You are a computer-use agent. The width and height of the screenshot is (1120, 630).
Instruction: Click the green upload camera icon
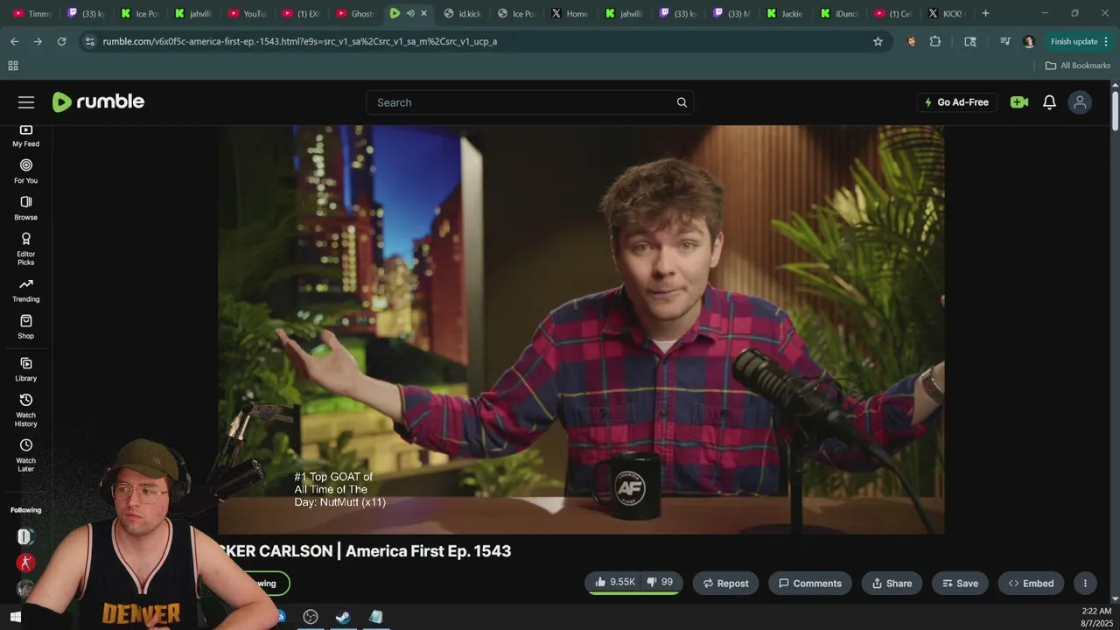click(x=1018, y=102)
